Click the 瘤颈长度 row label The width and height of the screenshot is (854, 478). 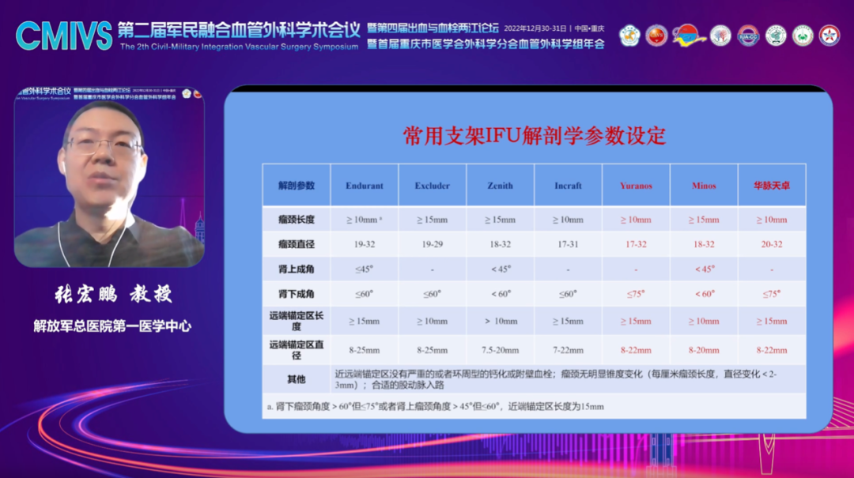tap(297, 220)
